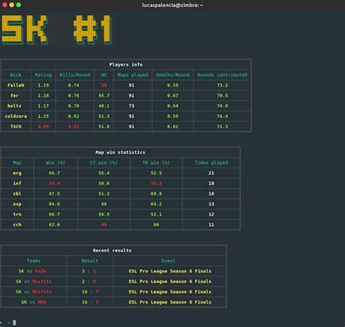The image size is (345, 327).
Task: Select the Recent results table title
Action: (112, 251)
